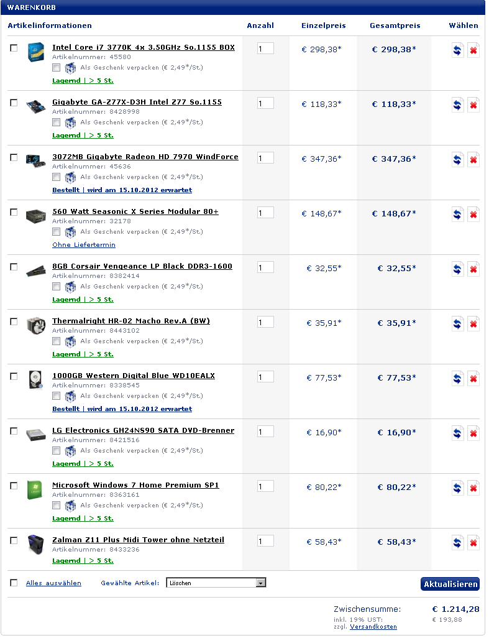Enable gift wrap checkbox for Windows 7 Home Premium

pos(57,506)
